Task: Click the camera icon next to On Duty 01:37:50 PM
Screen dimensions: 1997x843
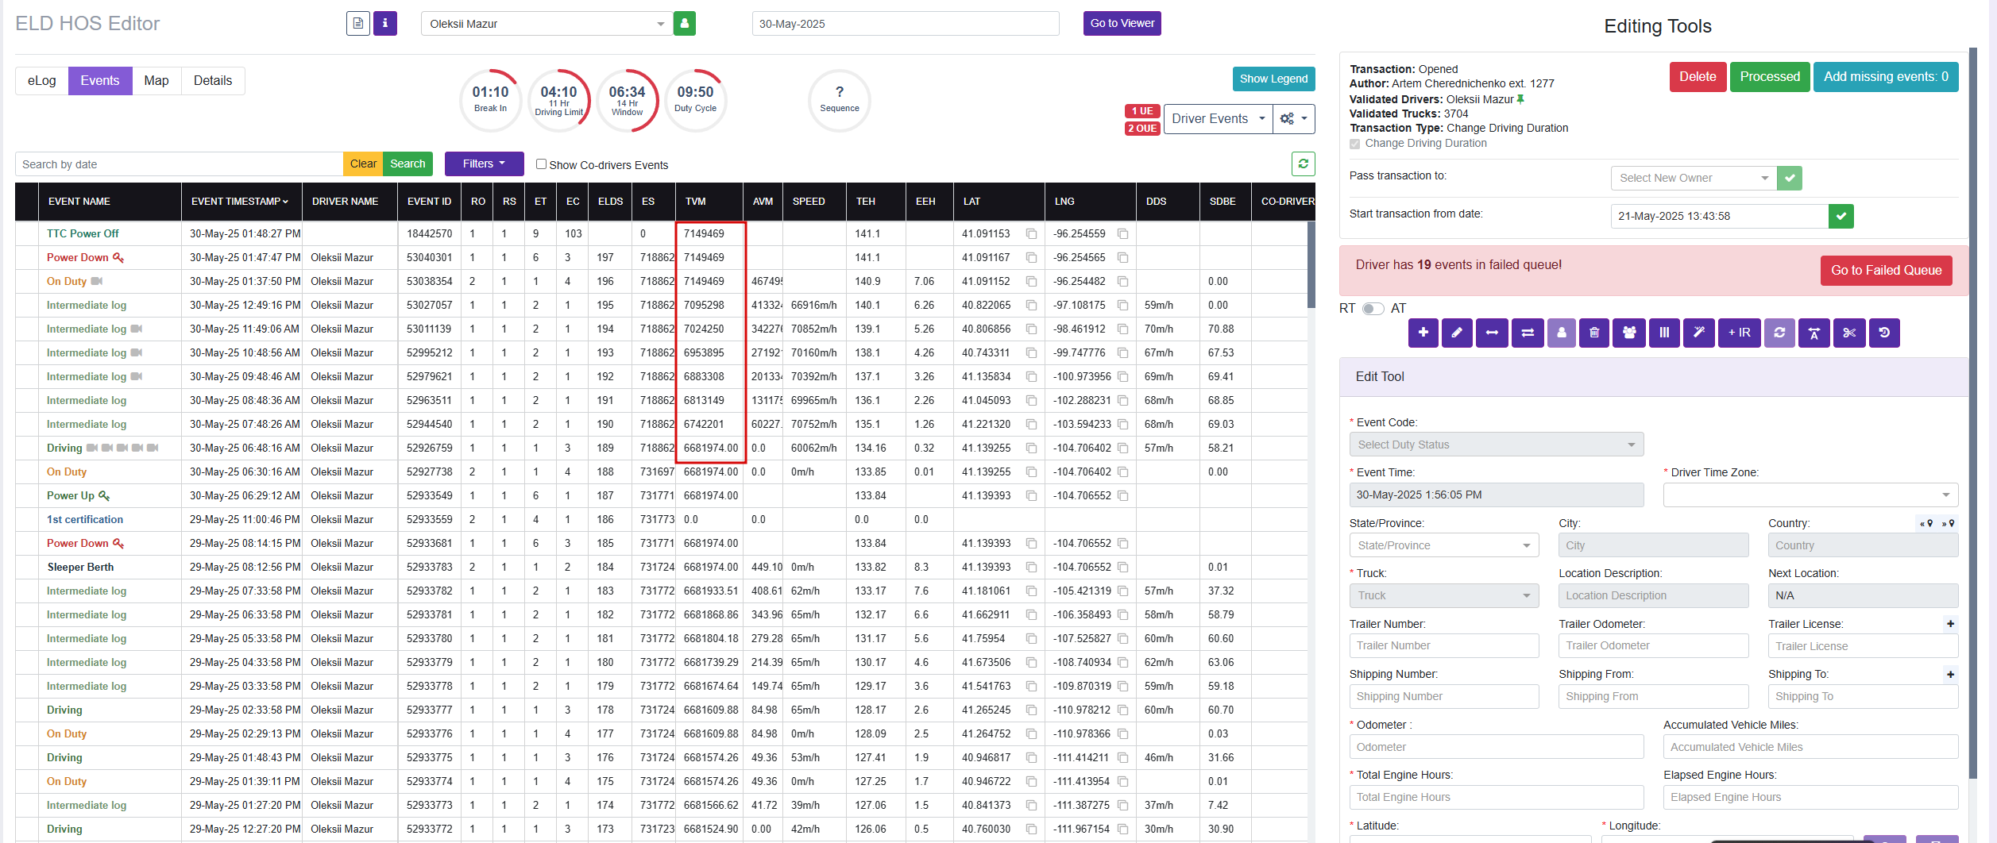Action: (x=97, y=281)
